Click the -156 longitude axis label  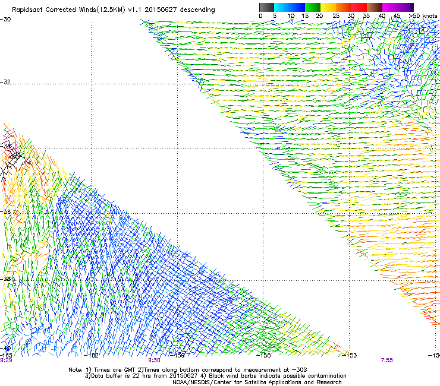tap(263, 355)
